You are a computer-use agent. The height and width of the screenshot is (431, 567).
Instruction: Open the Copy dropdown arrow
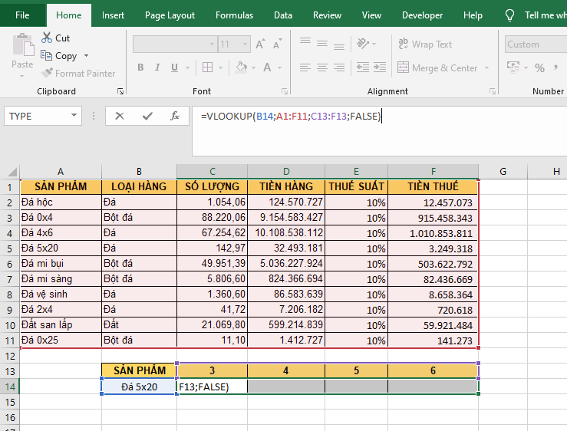coord(86,56)
